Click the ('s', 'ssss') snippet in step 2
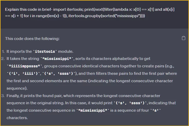This screenshot has height=126, width=189. 60,73
